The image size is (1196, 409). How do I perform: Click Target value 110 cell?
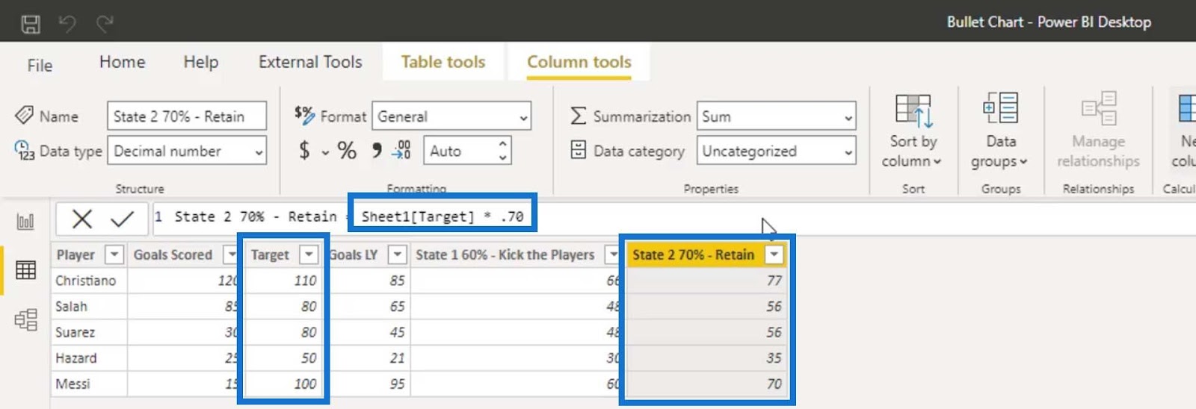283,281
